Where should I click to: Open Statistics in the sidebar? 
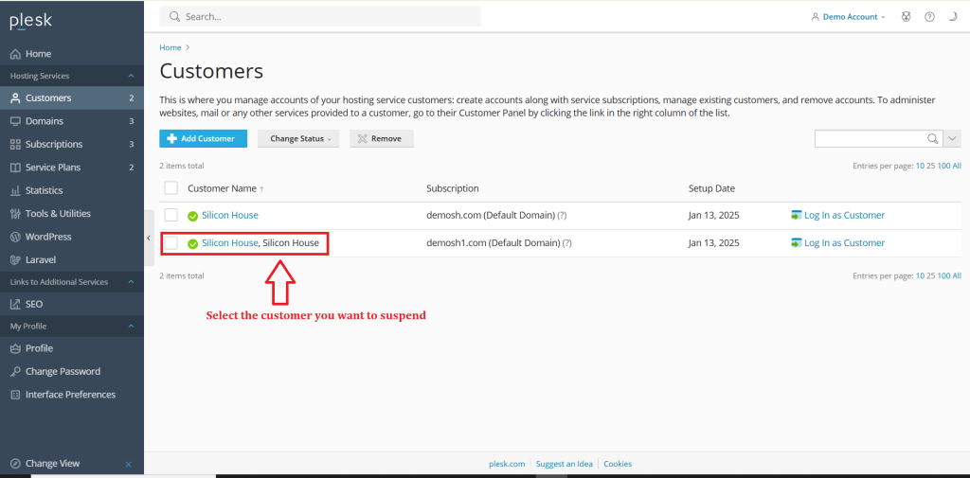[x=72, y=190]
